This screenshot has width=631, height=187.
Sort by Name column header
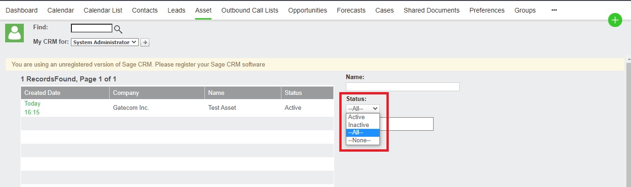coord(243,93)
